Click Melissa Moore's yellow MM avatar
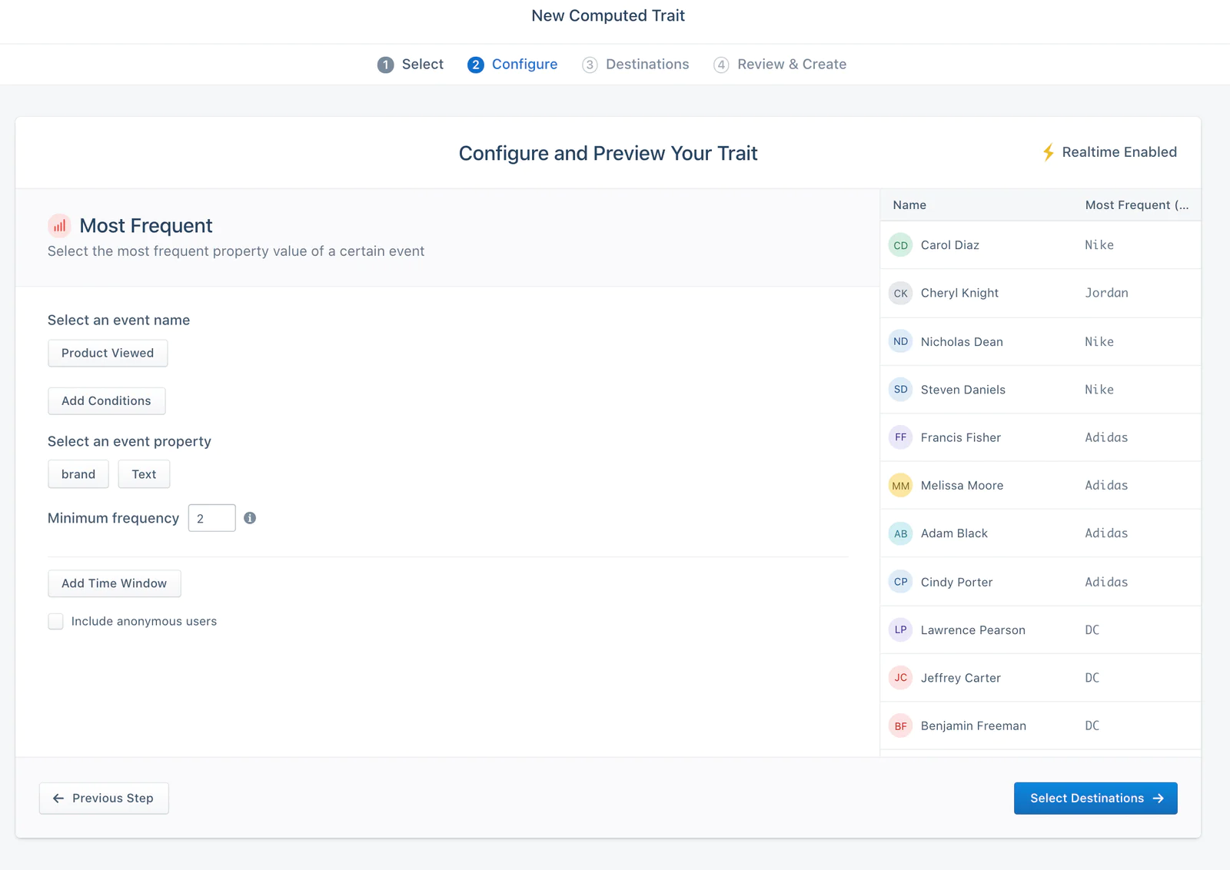 (899, 485)
